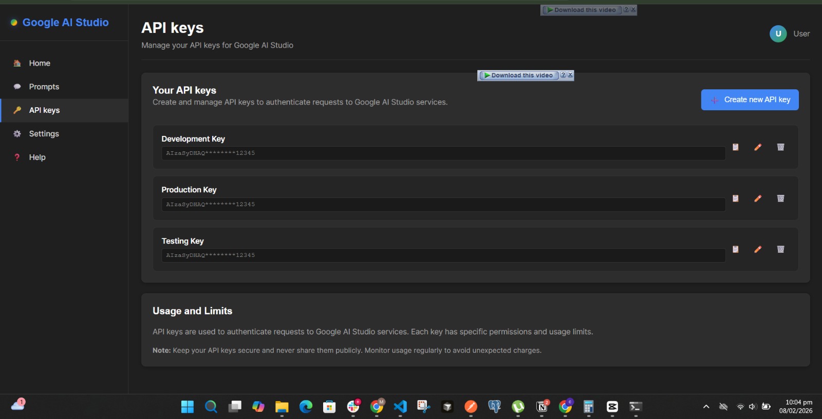Viewport: 822px width, 419px height.
Task: Switch to Visual Studio Code in taskbar
Action: pos(400,407)
